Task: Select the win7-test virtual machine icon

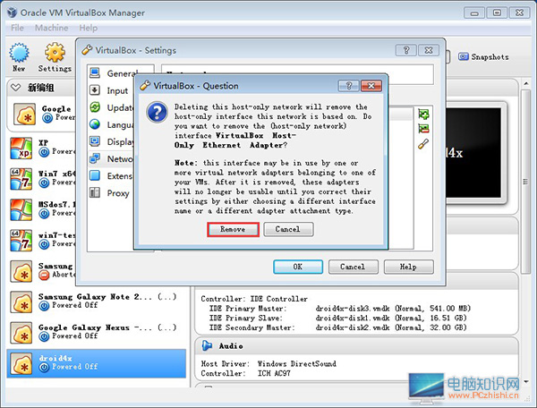Action: pyautogui.click(x=21, y=241)
